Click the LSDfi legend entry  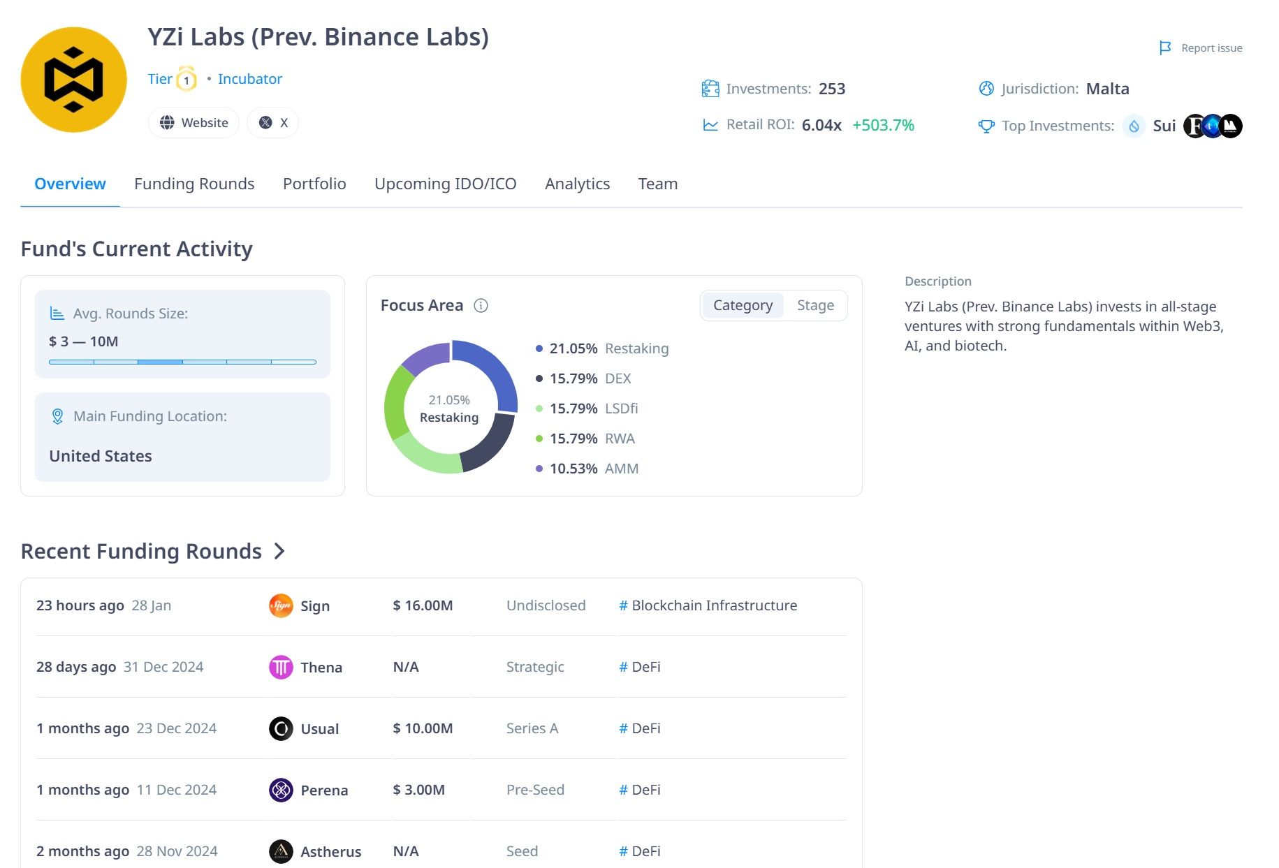coord(587,409)
